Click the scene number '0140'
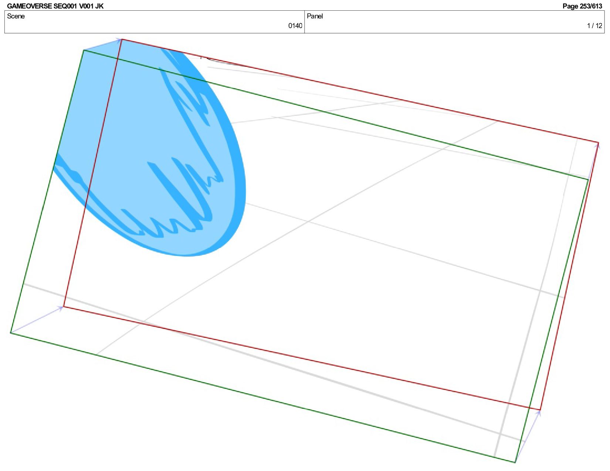Image resolution: width=610 pixels, height=471 pixels. pos(295,25)
